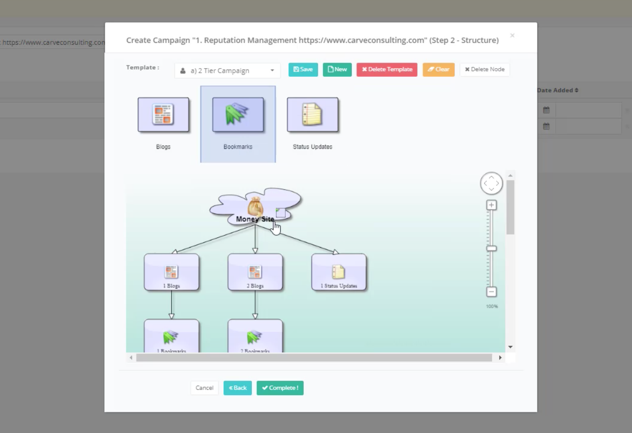This screenshot has height=433, width=632.
Task: Sort by Date Added column in background
Action: [x=558, y=90]
